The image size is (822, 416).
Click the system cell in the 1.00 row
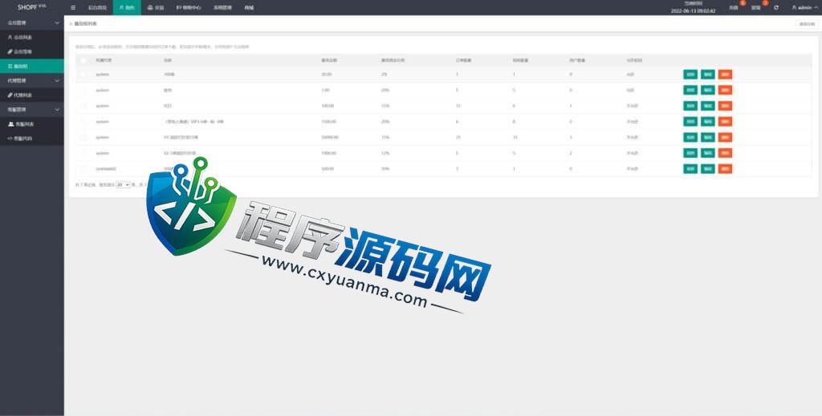click(102, 90)
